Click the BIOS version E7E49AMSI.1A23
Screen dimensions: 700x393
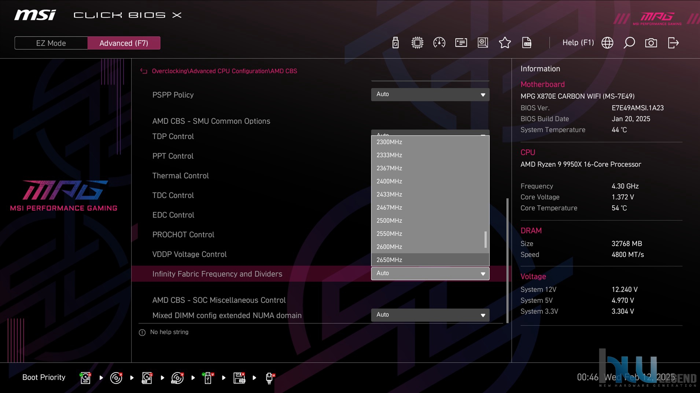point(638,108)
